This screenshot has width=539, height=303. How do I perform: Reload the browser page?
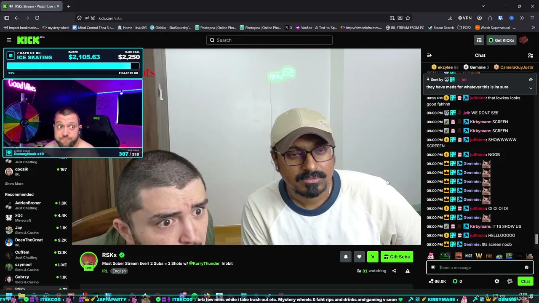coord(37,18)
